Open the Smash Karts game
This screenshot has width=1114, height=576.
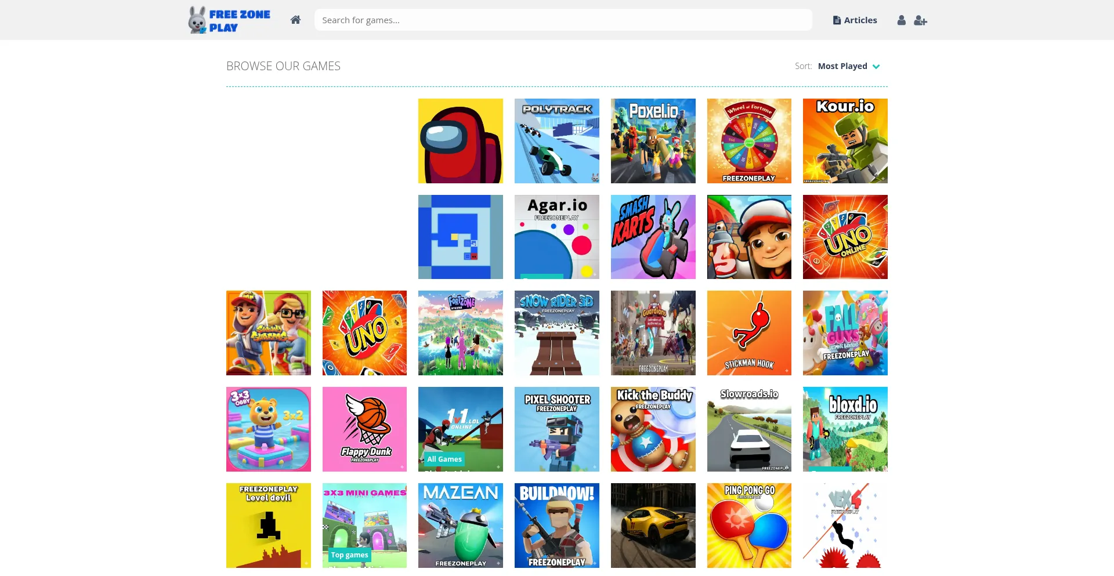point(653,237)
